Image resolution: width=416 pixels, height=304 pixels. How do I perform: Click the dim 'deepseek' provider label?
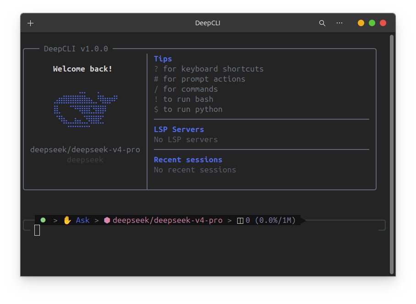coord(85,160)
